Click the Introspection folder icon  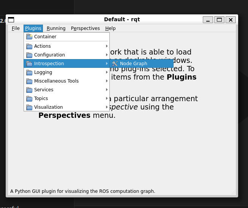pos(29,64)
